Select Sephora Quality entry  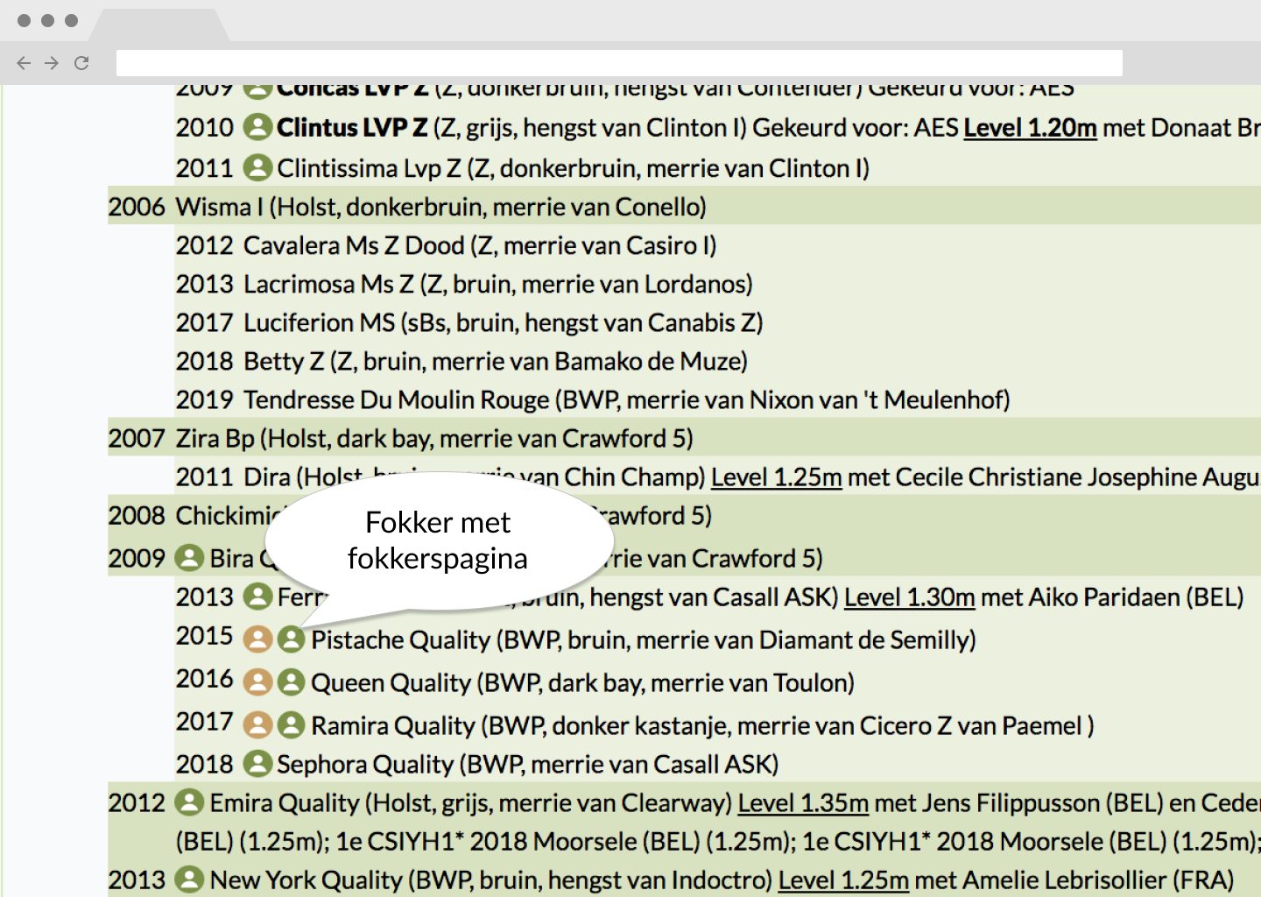pyautogui.click(x=528, y=765)
